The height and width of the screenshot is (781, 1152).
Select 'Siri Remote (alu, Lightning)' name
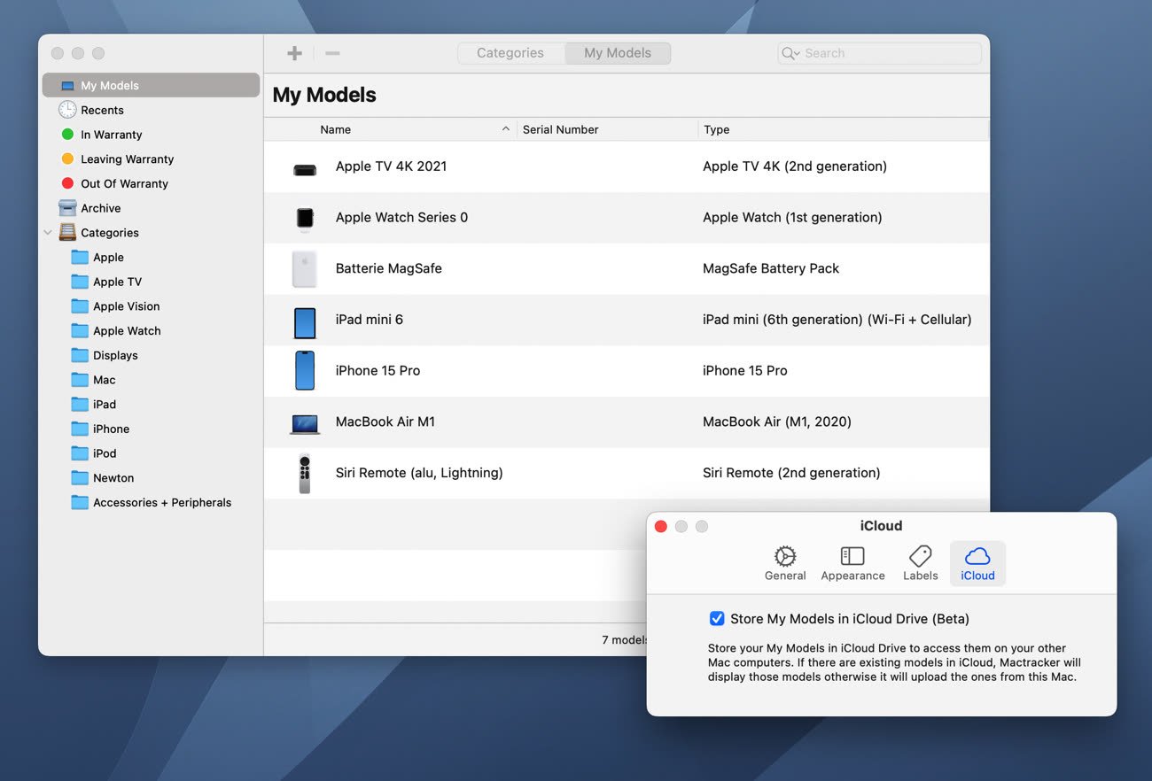(419, 473)
